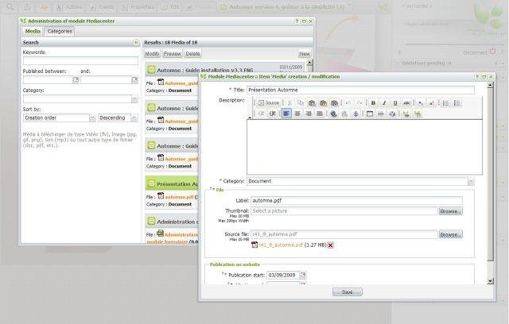The image size is (509, 324).
Task: Browse for a Source file
Action: (451, 234)
